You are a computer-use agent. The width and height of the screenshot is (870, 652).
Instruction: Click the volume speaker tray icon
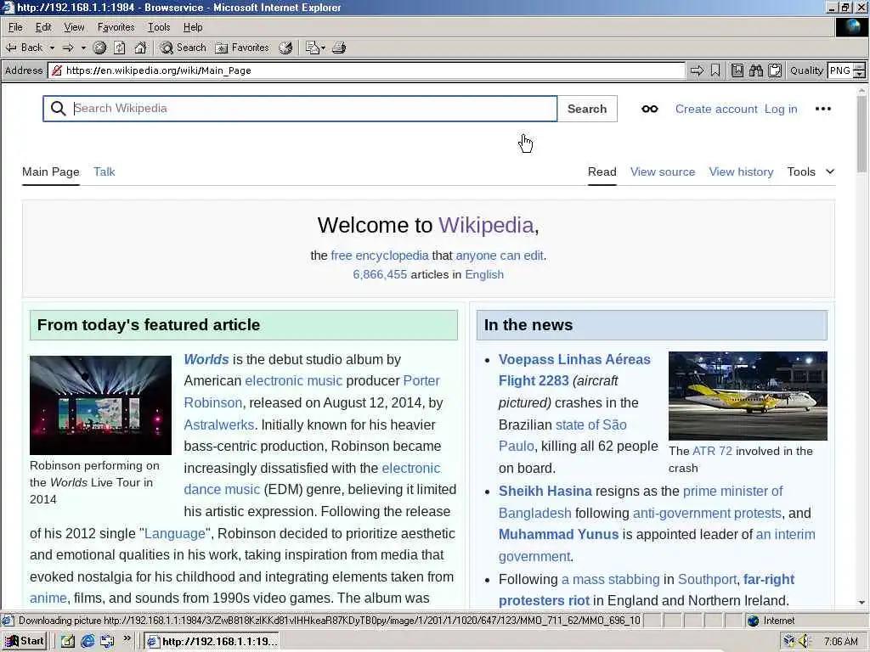coord(804,642)
